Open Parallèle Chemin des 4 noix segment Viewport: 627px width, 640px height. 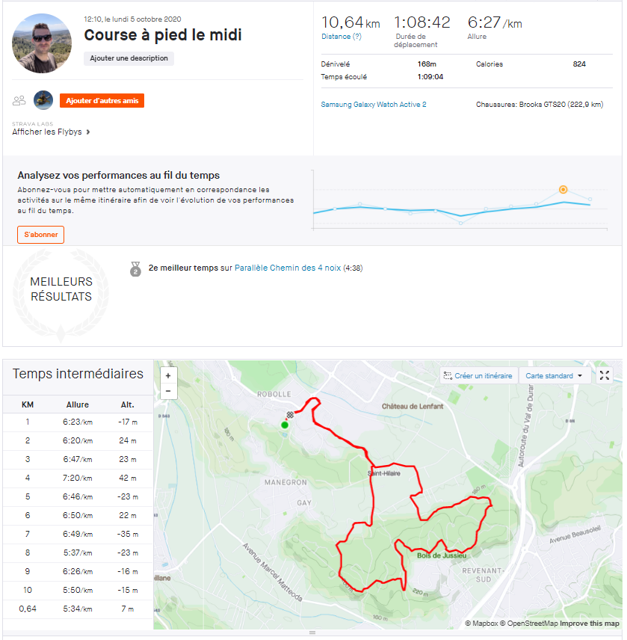coord(288,268)
